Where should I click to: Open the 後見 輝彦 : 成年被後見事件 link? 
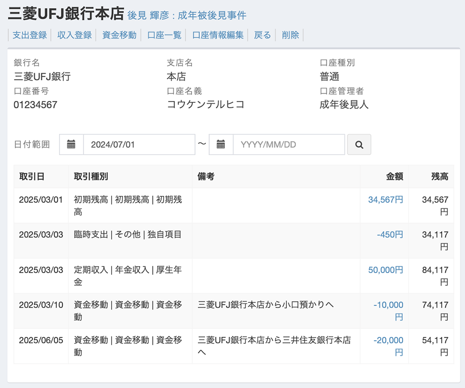187,15
